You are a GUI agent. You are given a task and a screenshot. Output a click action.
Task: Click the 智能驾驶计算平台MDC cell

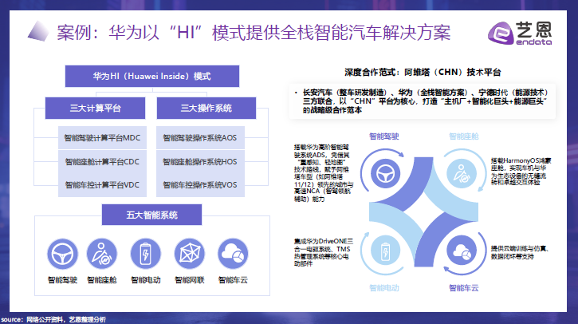103,137
